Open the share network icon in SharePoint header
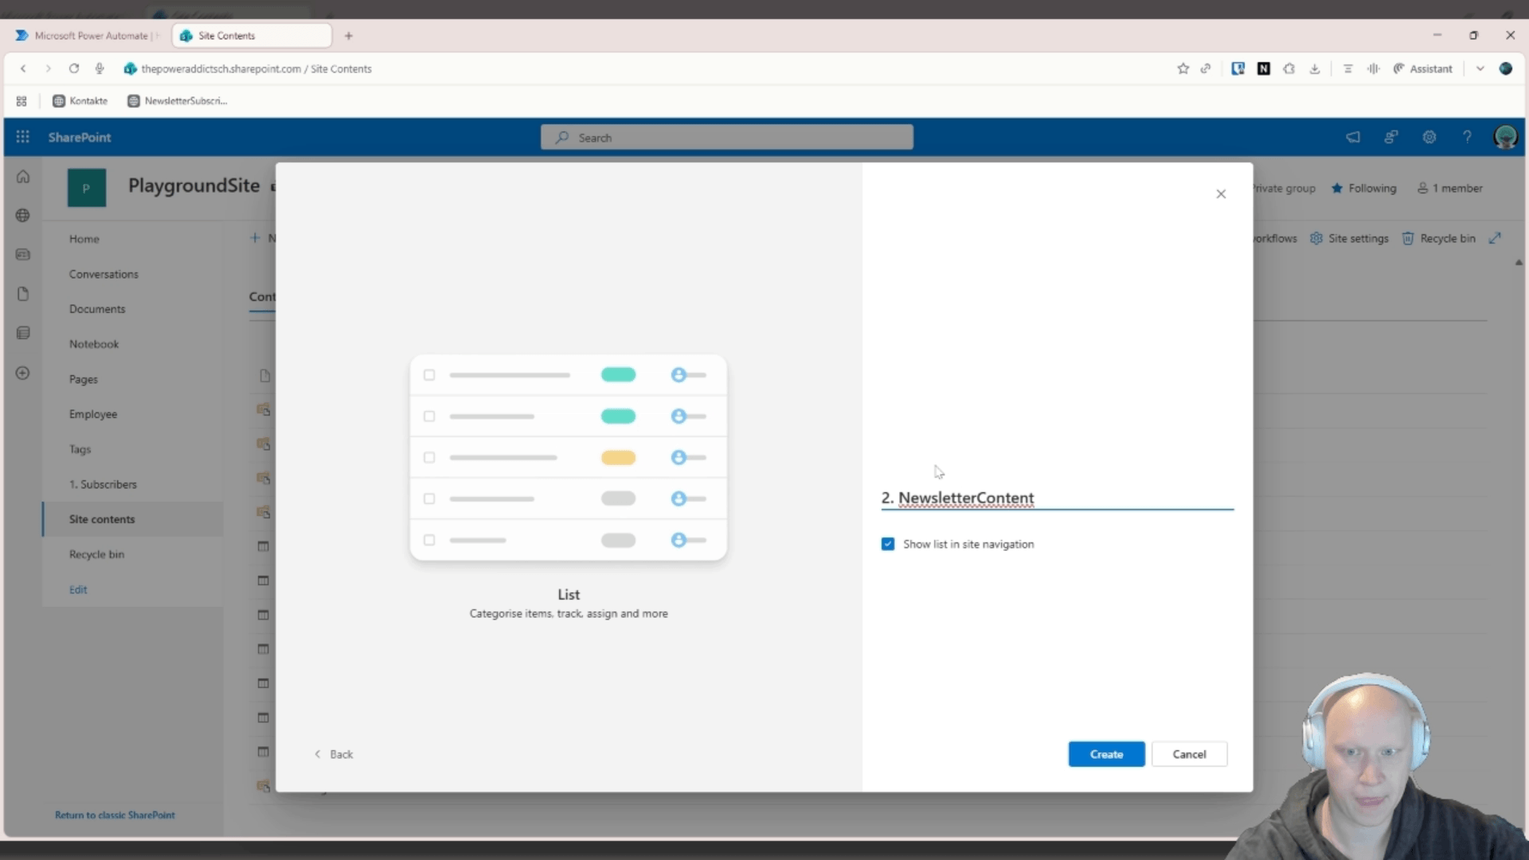The height and width of the screenshot is (860, 1529). (1391, 137)
